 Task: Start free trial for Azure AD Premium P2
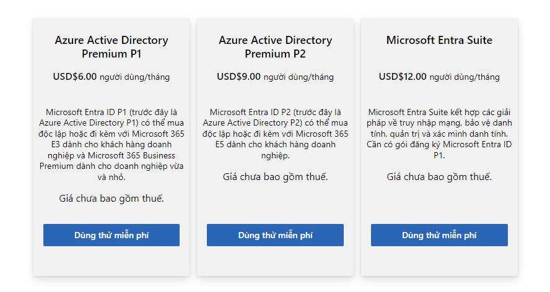tap(275, 235)
